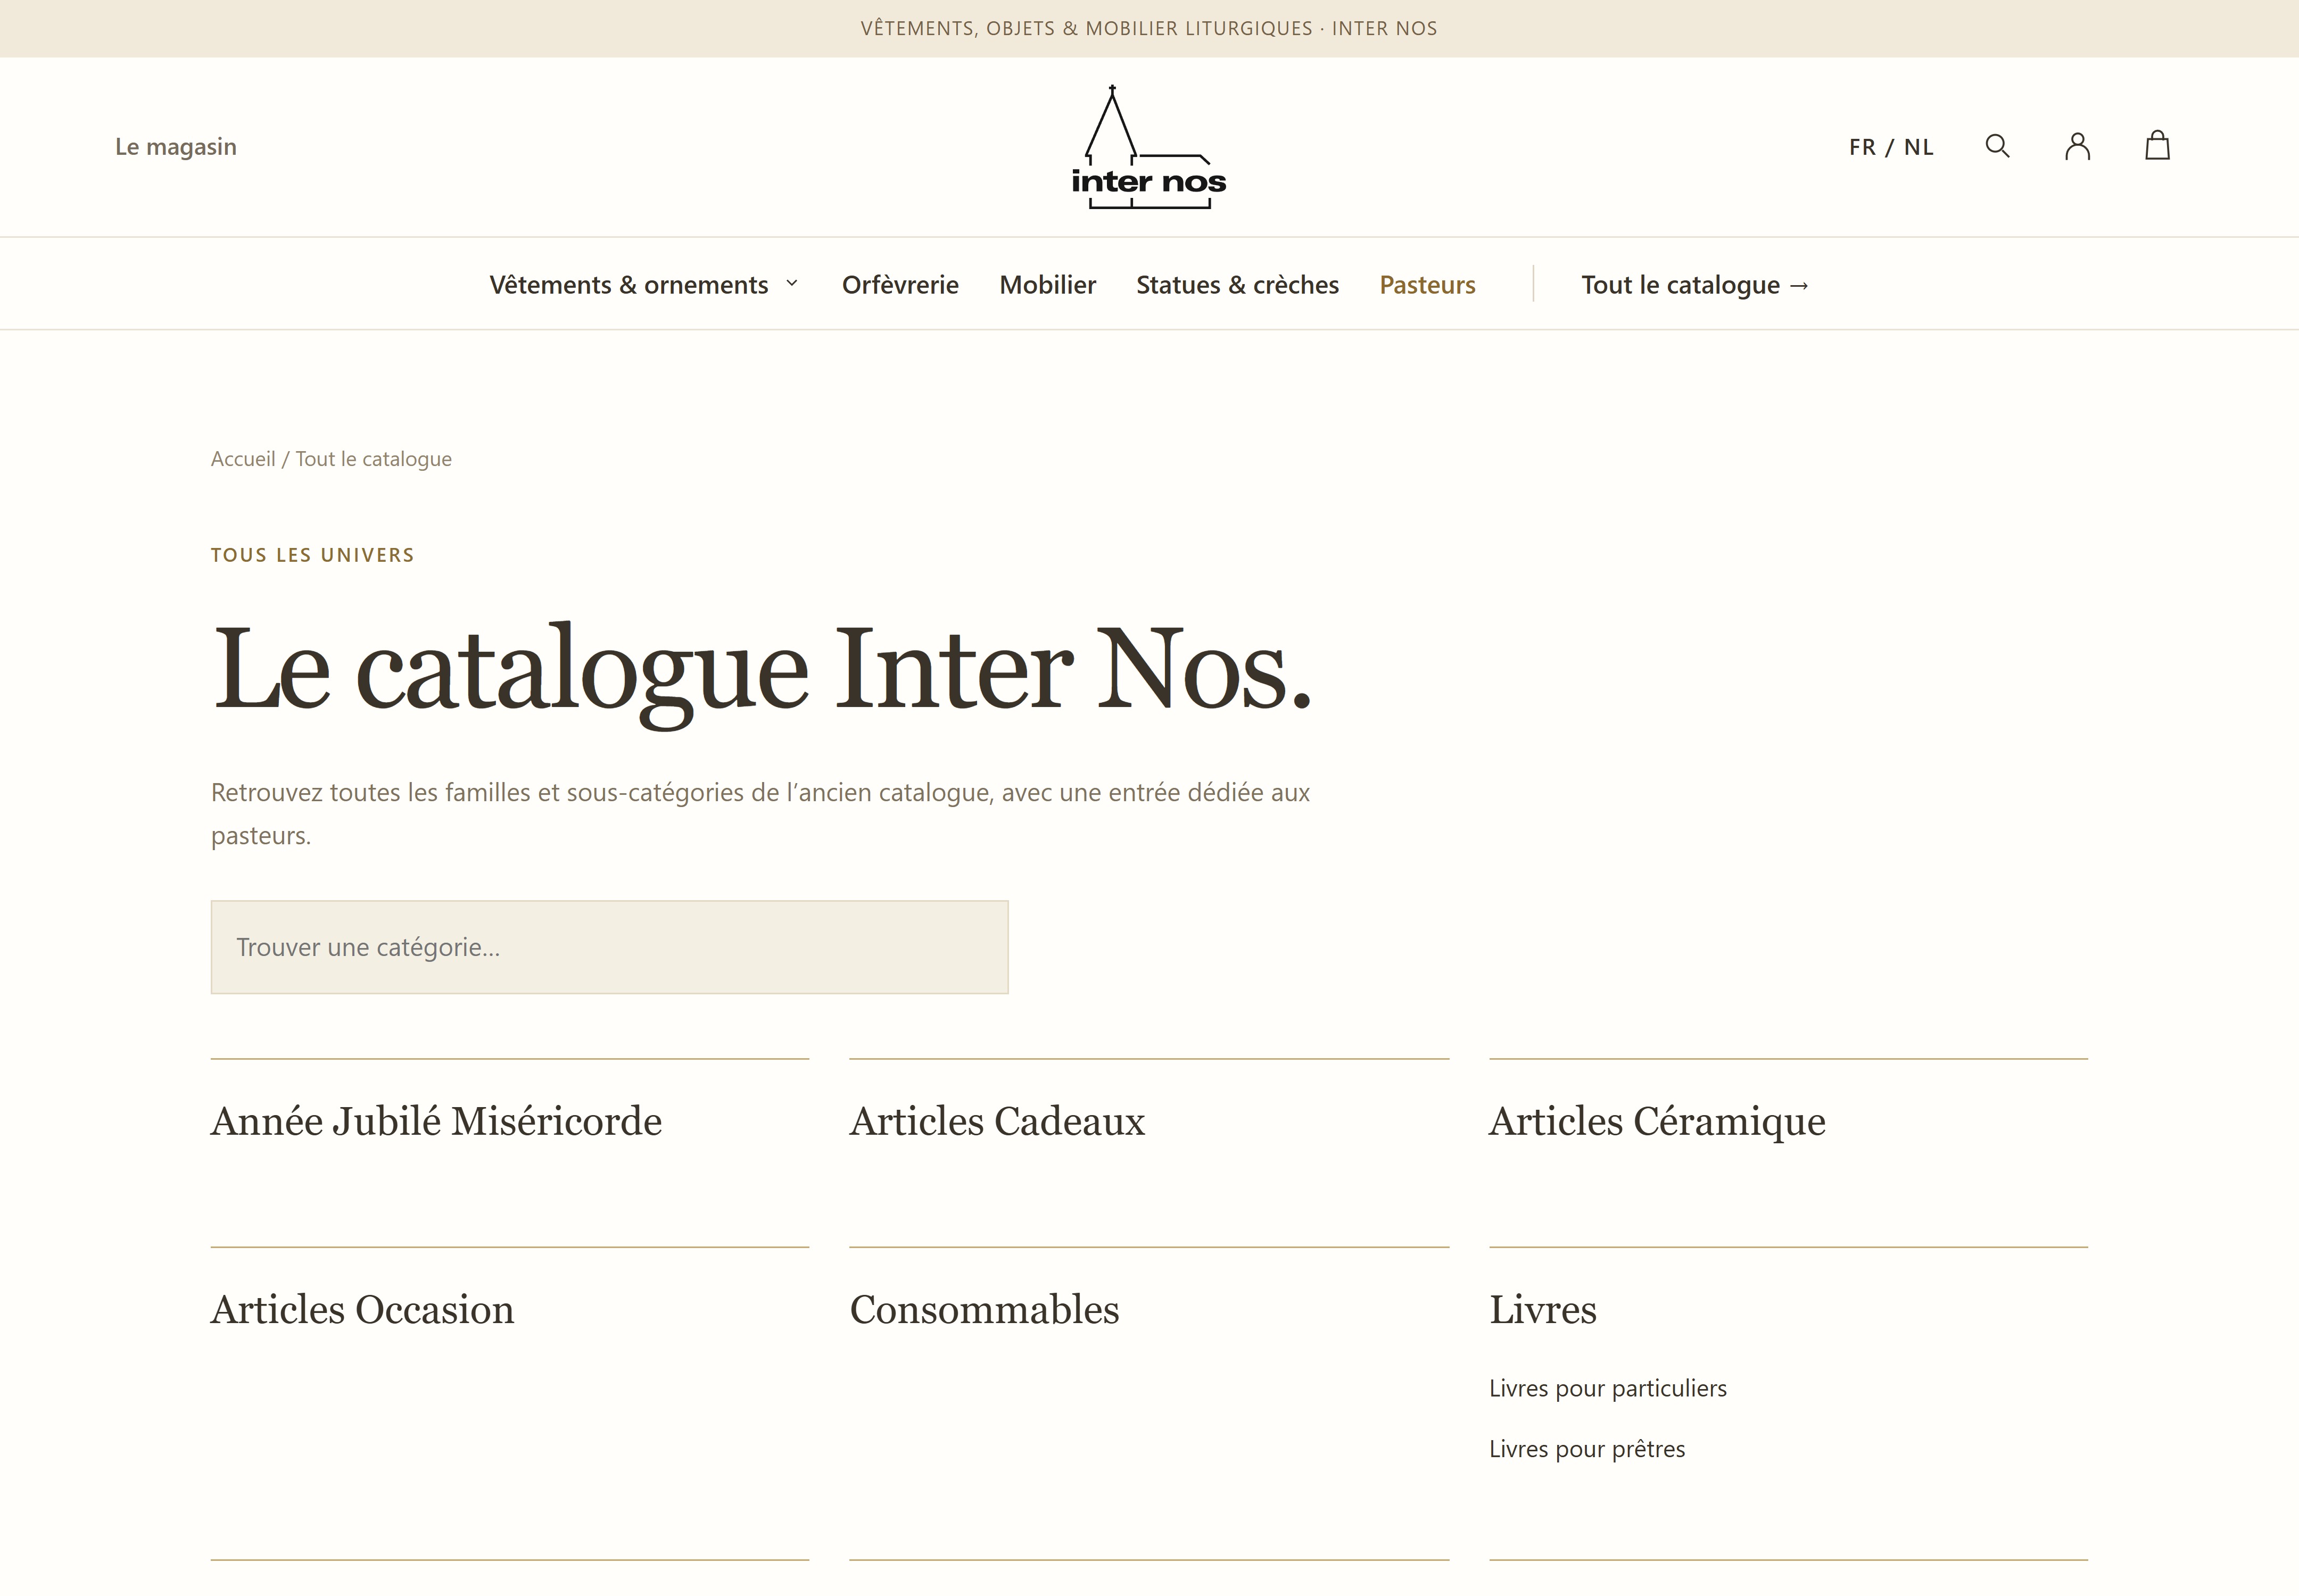Open Tout le catalogue arrow link
The image size is (2299, 1596).
tap(1695, 285)
